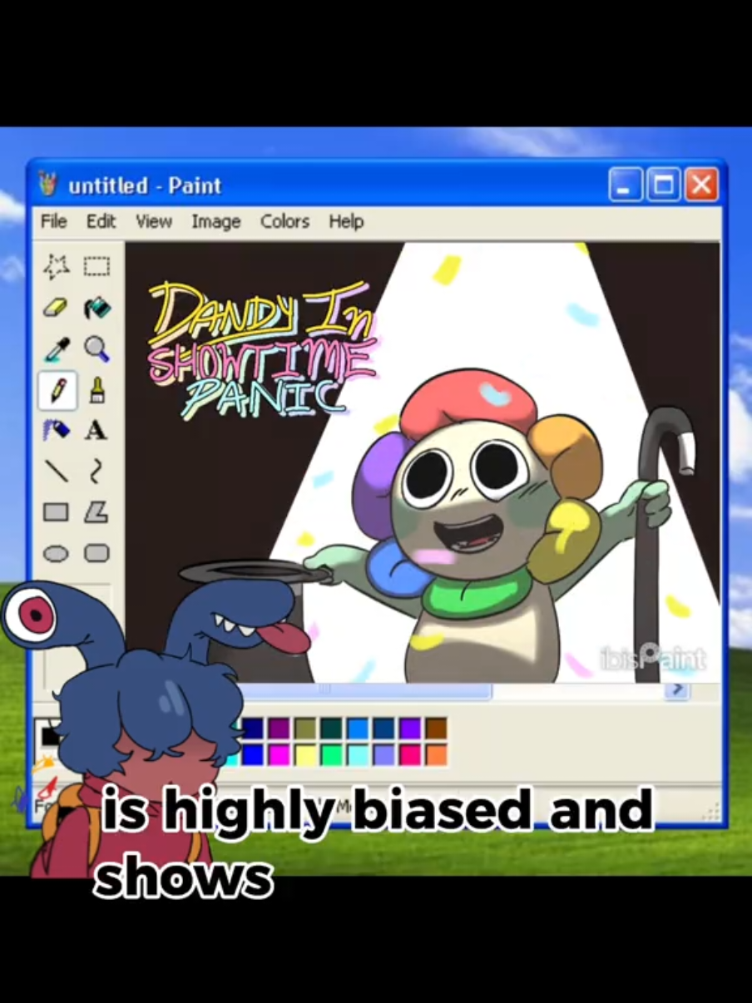Open the Colors menu

coord(284,221)
